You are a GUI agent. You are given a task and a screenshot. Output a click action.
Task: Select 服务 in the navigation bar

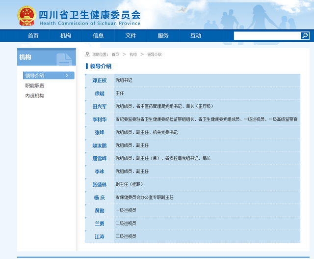click(163, 36)
